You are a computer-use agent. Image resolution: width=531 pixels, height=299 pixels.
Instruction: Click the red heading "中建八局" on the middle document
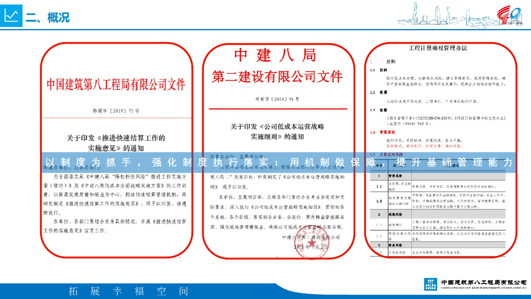click(x=275, y=55)
